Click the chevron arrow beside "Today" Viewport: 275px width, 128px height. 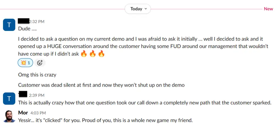146,9
